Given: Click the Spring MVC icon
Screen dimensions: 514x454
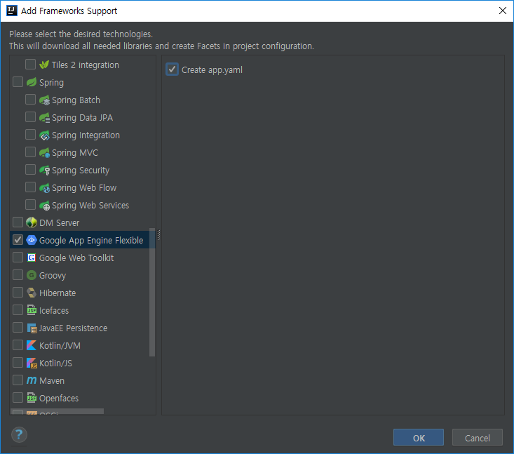Looking at the screenshot, I should 44,152.
